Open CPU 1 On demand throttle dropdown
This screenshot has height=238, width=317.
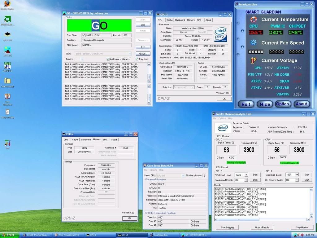297,180
